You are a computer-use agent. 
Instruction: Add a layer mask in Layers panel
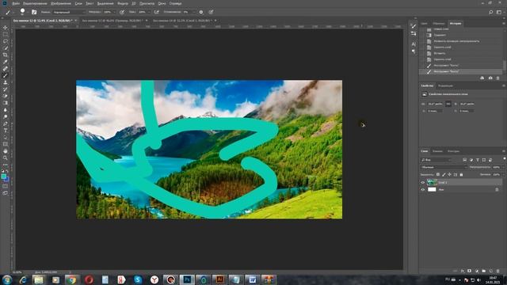pyautogui.click(x=470, y=271)
